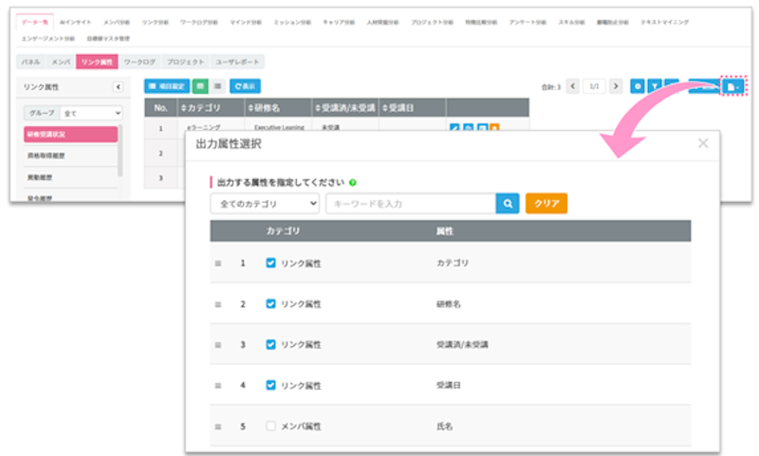759x456 pixels.
Task: Grab the drag handle of row 1
Action: click(218, 263)
